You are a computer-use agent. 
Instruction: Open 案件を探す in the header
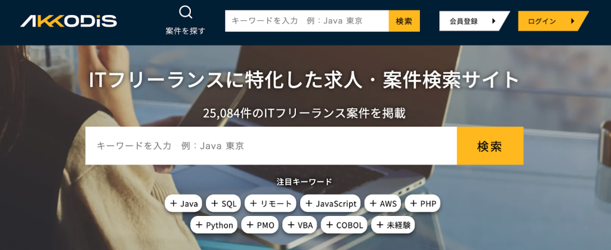point(186,31)
